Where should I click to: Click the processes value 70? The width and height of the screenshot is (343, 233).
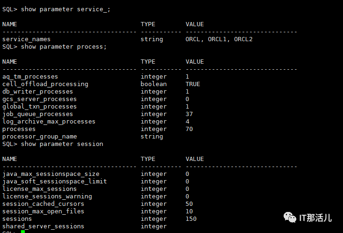coord(189,129)
